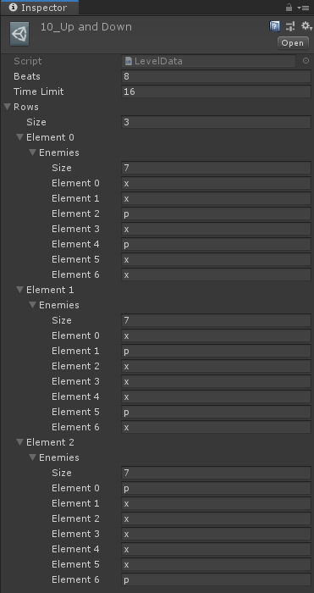
Task: Open the Inspector panel options menu
Action: [x=303, y=8]
